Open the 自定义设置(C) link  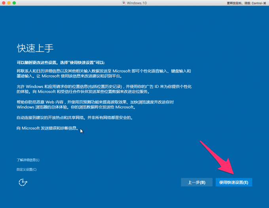27,170
